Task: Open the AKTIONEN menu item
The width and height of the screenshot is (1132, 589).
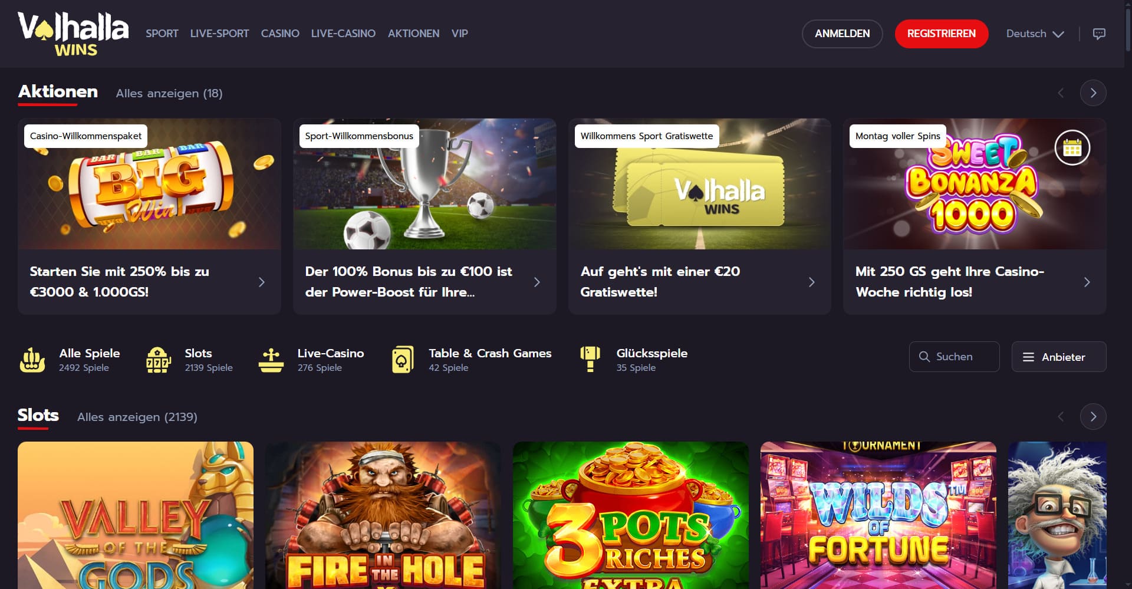Action: click(413, 34)
